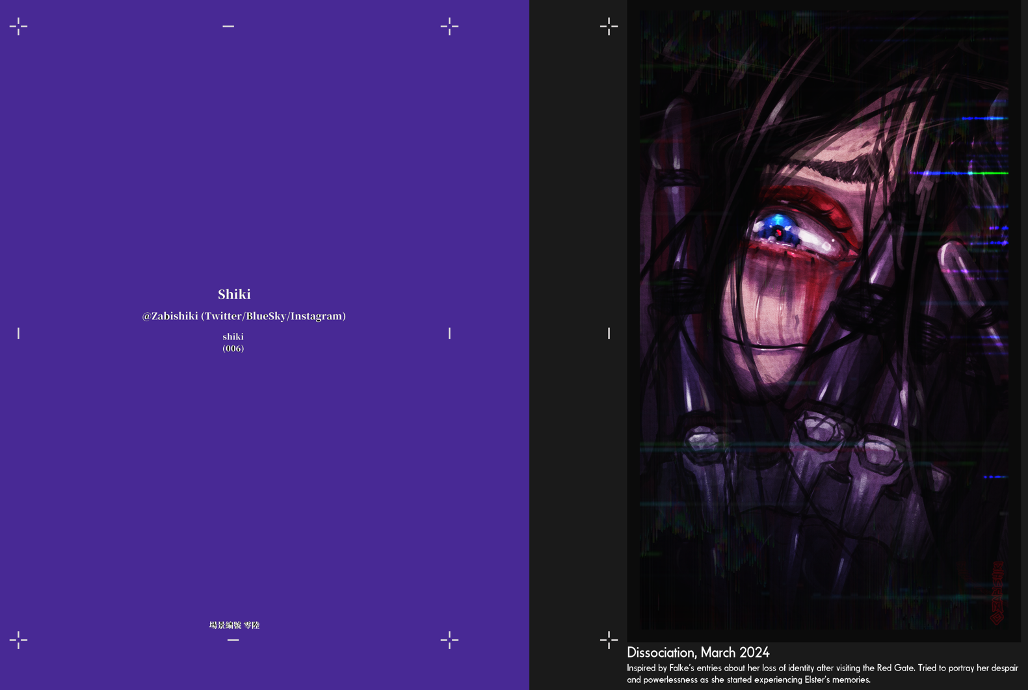Click the "Dissociation, March 2024" title

point(698,652)
